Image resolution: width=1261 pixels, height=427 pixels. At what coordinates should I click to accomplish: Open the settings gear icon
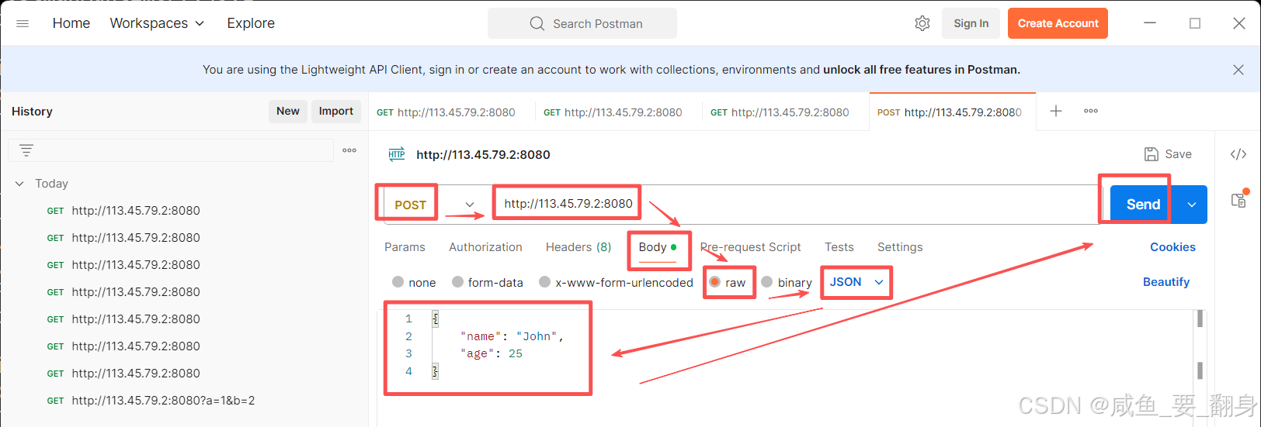[x=922, y=23]
